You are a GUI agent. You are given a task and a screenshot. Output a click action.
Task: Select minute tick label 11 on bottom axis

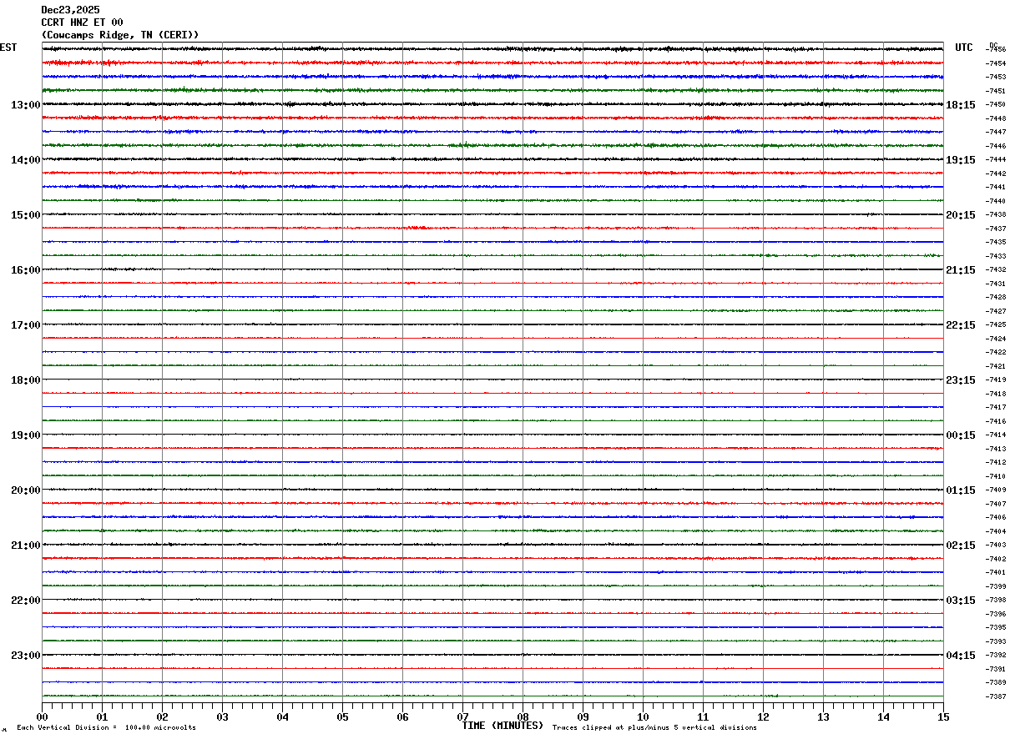(703, 717)
